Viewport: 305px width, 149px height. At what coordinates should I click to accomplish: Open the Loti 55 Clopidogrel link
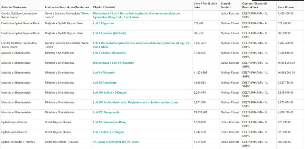coord(106,83)
